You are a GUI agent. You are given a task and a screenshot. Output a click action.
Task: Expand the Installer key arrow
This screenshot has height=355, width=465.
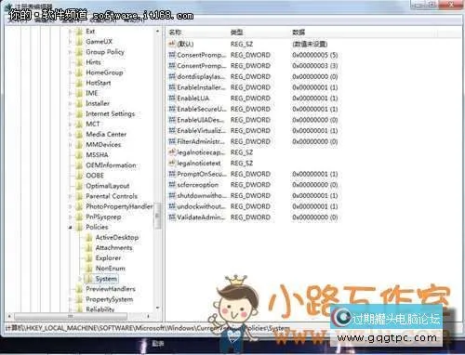click(x=71, y=103)
